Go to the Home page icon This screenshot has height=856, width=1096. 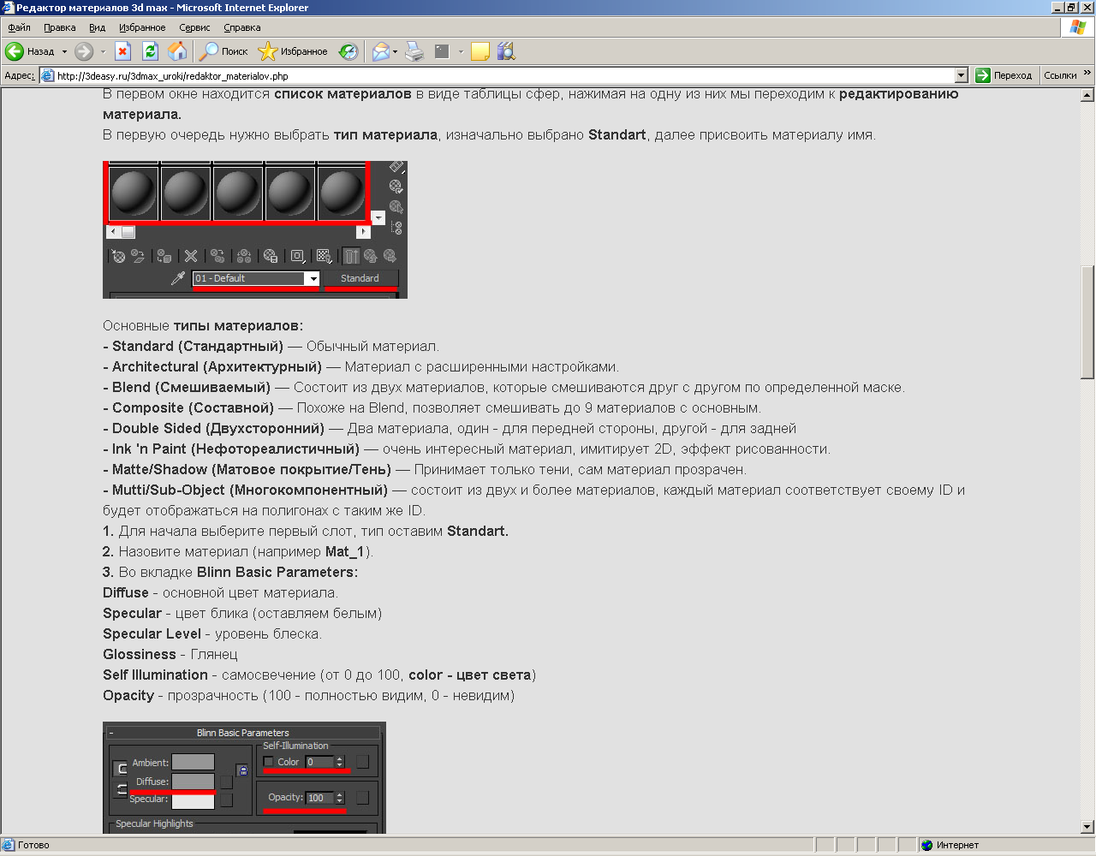[177, 51]
